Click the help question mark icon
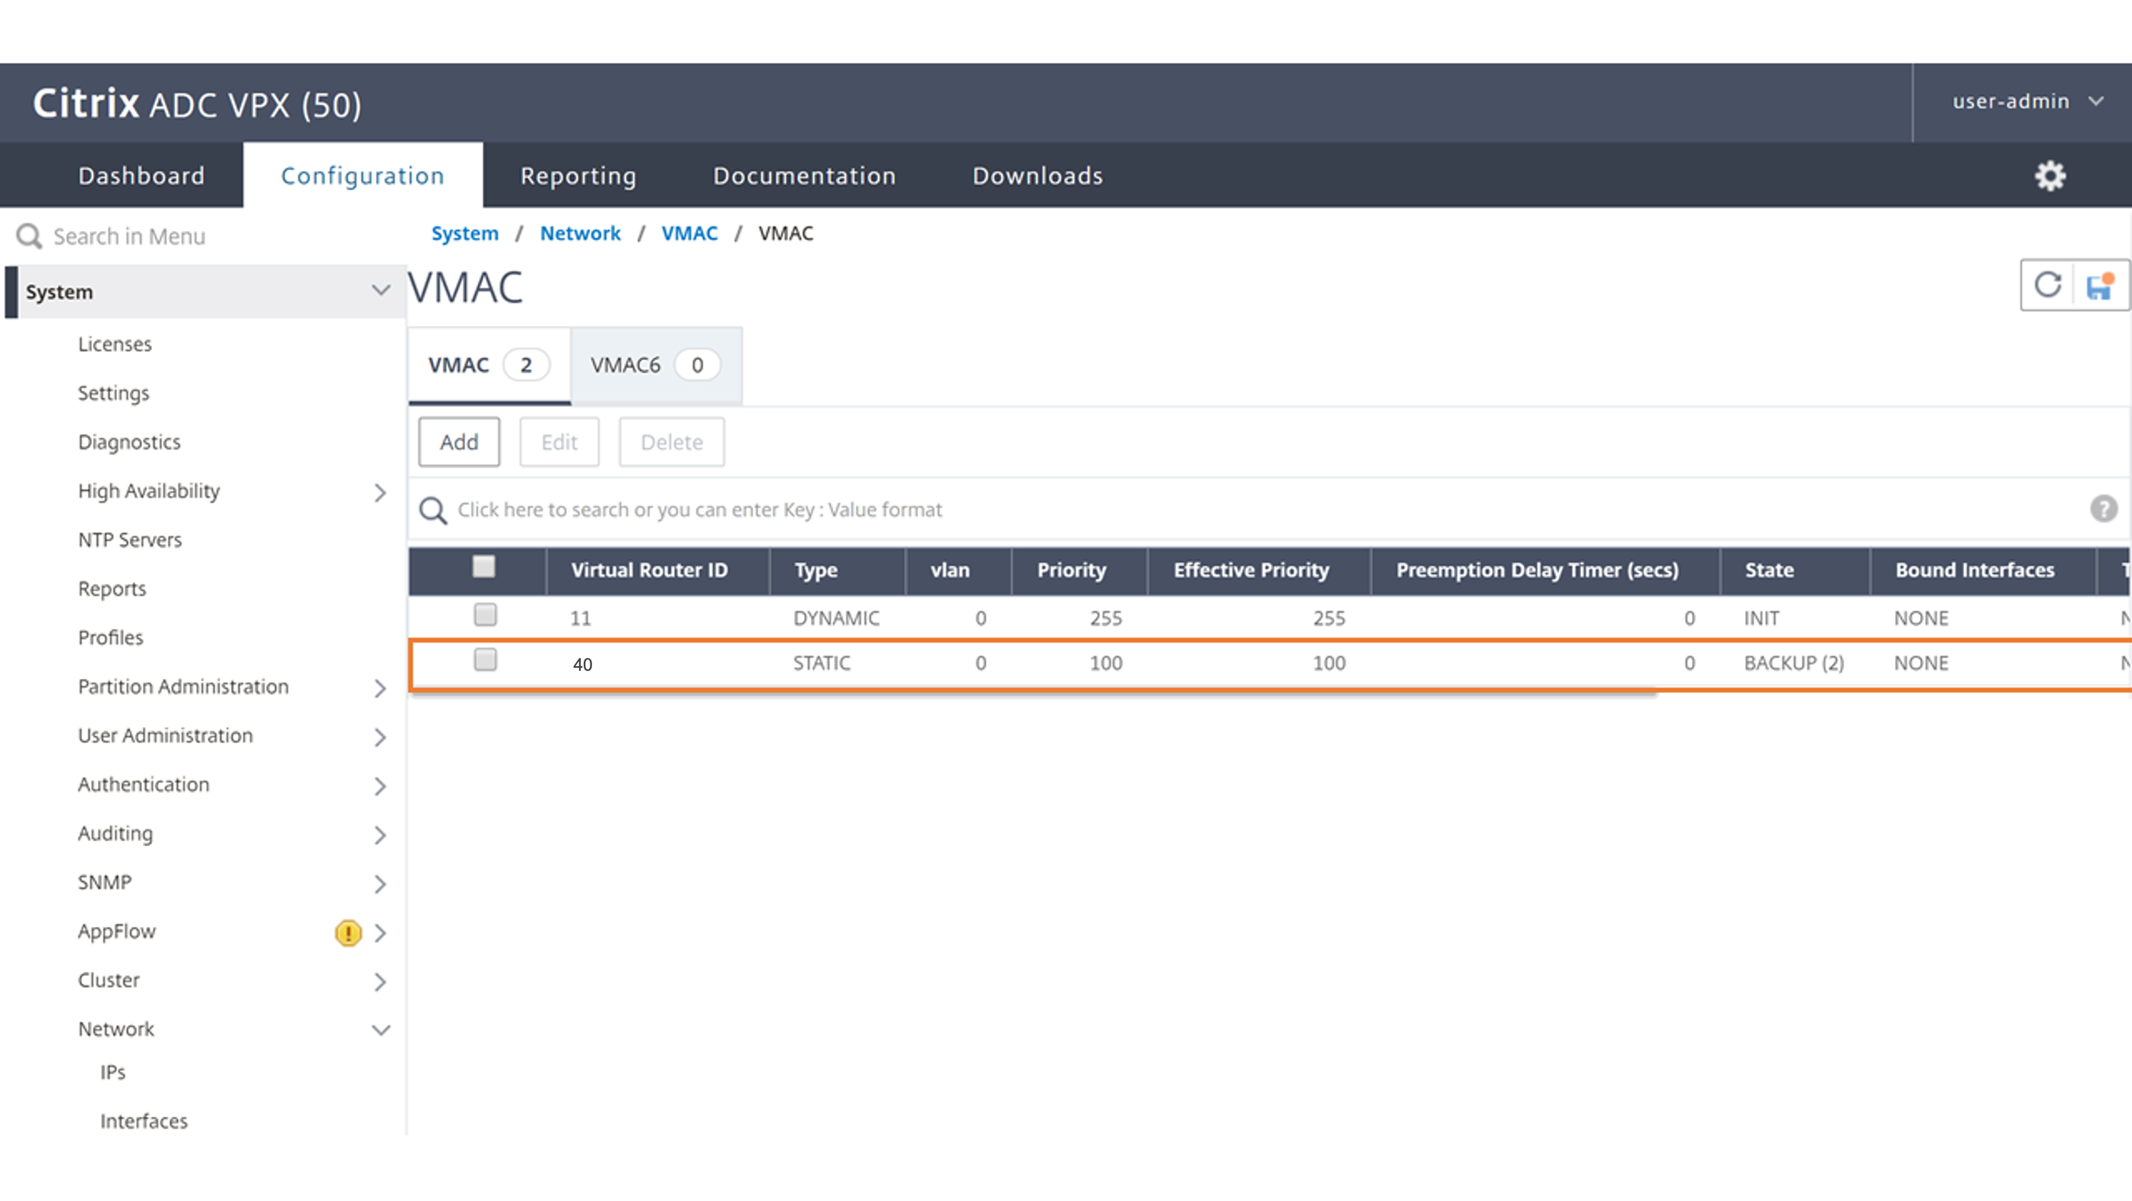 tap(2103, 508)
